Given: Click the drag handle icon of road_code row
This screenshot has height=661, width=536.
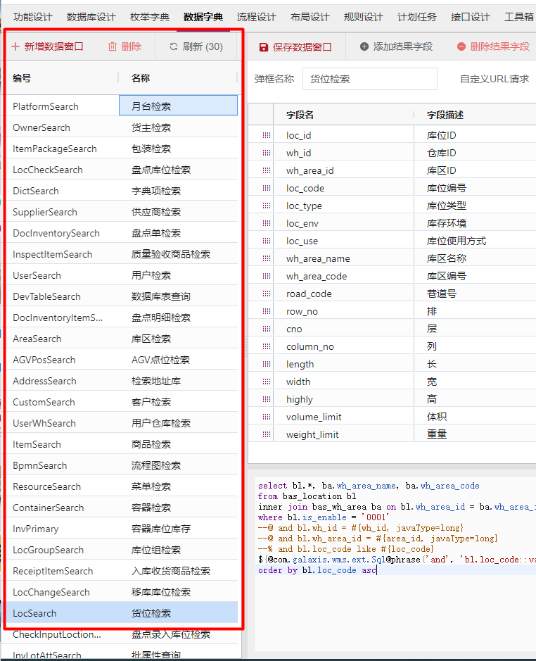Looking at the screenshot, I should [x=267, y=294].
